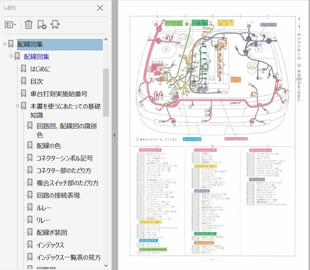The image size is (310, 270).
Task: Open 車台打刻実施始番号 bookmark
Action: (x=59, y=94)
